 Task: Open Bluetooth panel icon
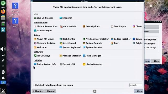tap(3, 72)
